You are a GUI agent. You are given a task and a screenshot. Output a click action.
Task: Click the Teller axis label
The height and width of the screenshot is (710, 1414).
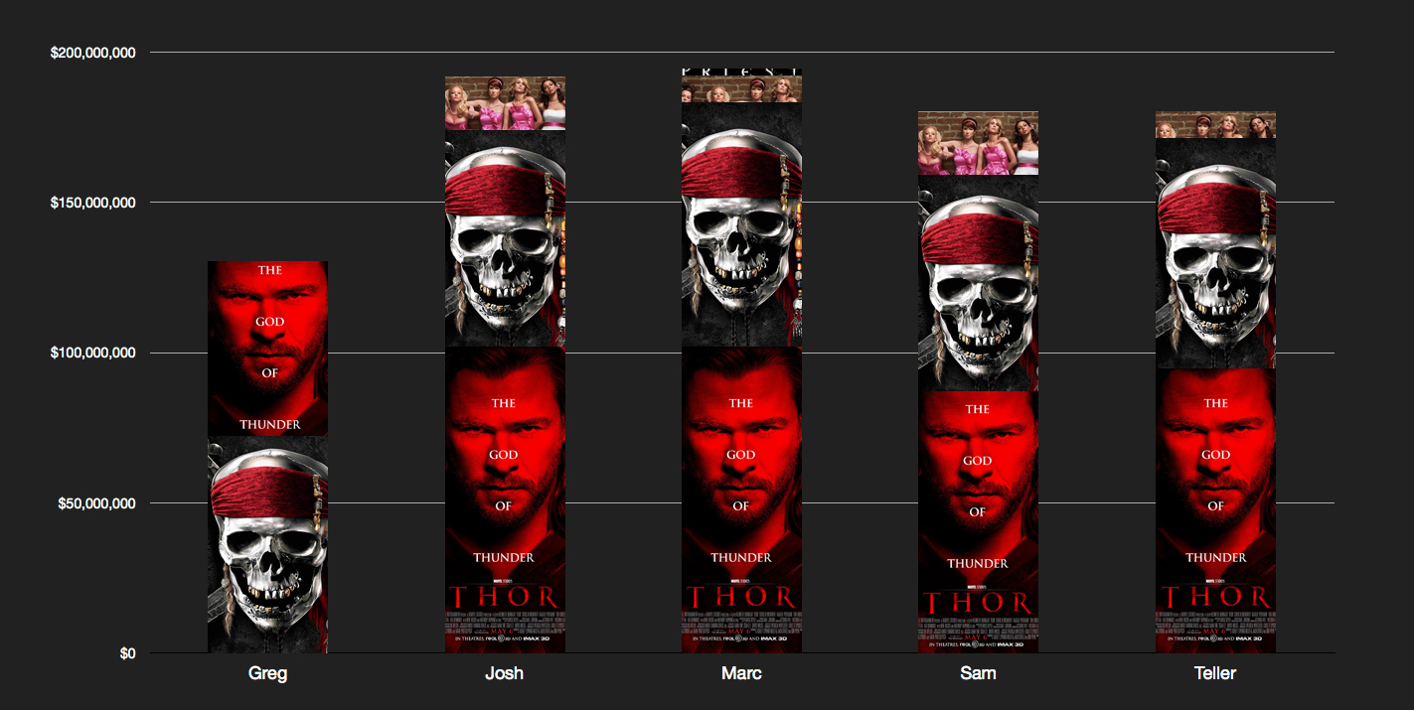(x=1215, y=674)
